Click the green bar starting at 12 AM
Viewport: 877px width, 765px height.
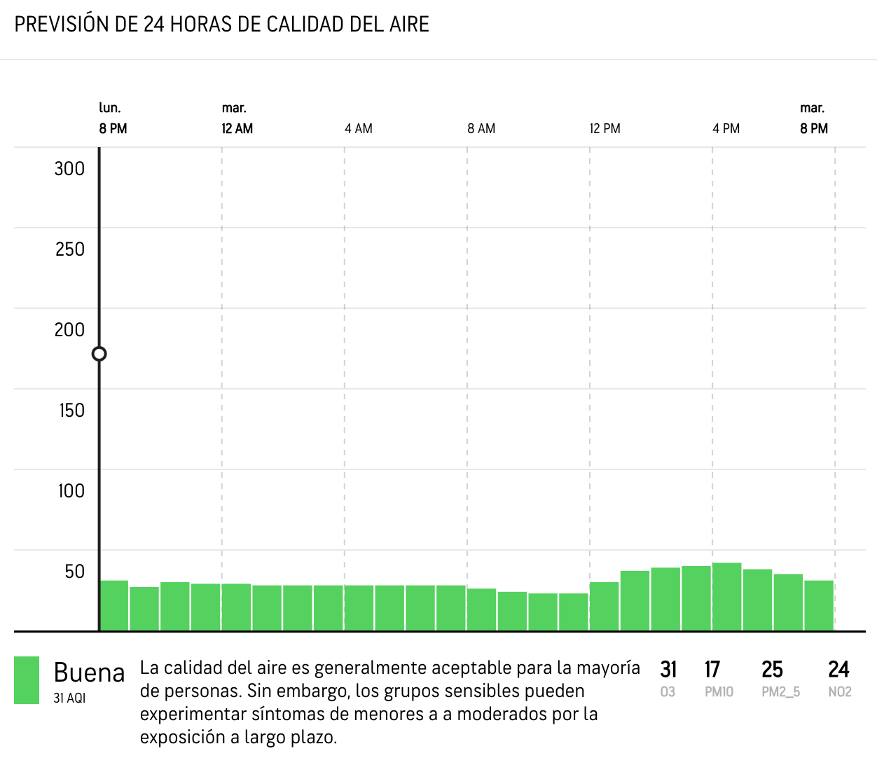point(237,607)
